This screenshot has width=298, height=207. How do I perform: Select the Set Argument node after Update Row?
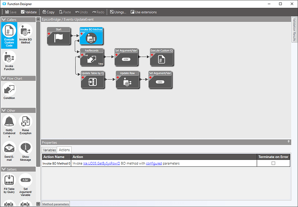point(160,80)
